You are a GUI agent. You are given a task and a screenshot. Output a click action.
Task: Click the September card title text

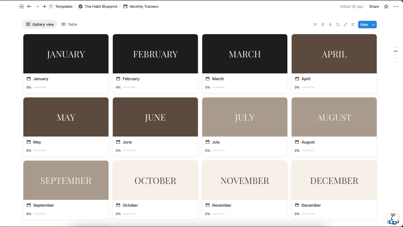[44, 205]
